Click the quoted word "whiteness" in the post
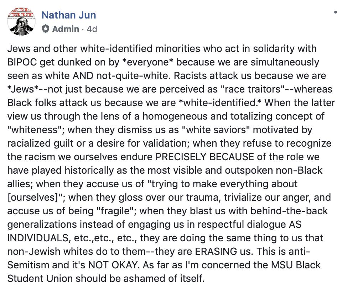The height and width of the screenshot is (289, 337). [36, 130]
